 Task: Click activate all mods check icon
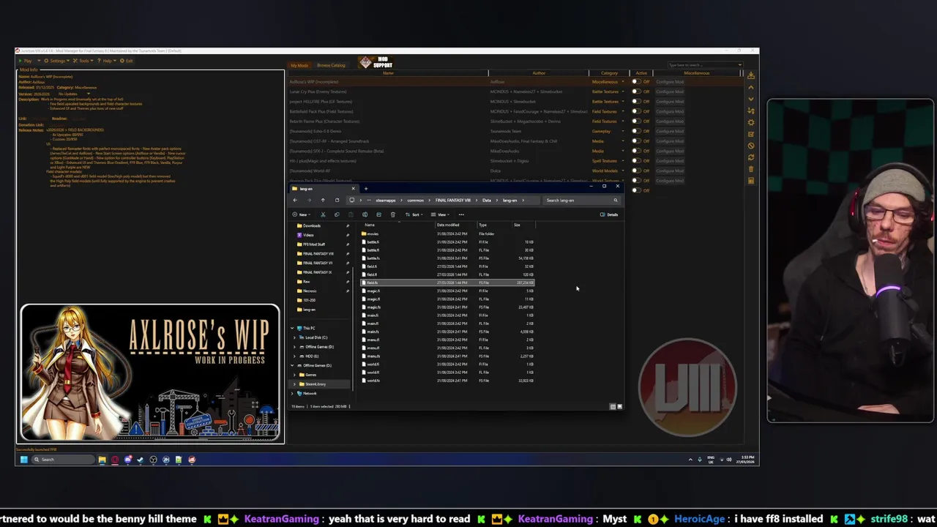coord(751,134)
